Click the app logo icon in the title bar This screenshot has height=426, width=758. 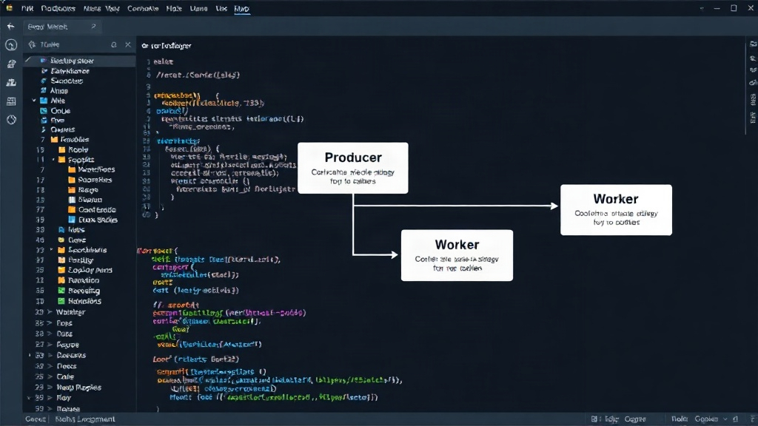[9, 8]
